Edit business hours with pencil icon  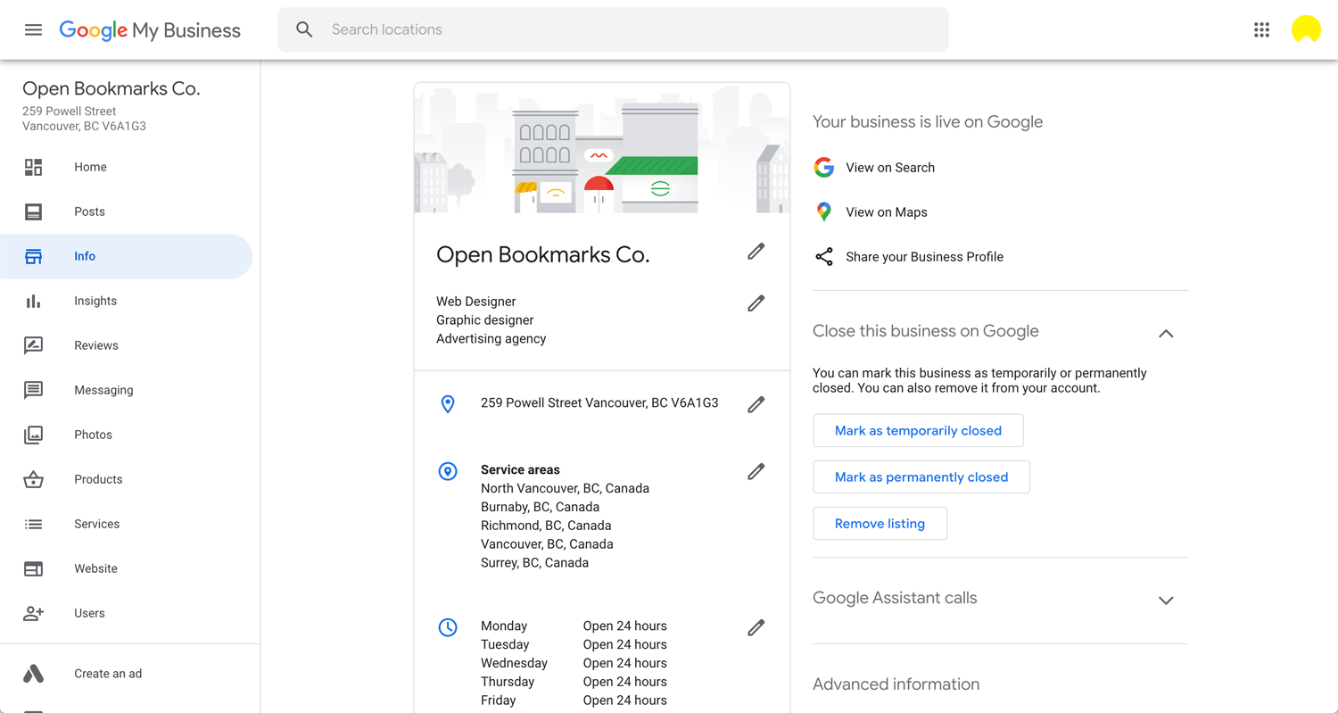(756, 627)
